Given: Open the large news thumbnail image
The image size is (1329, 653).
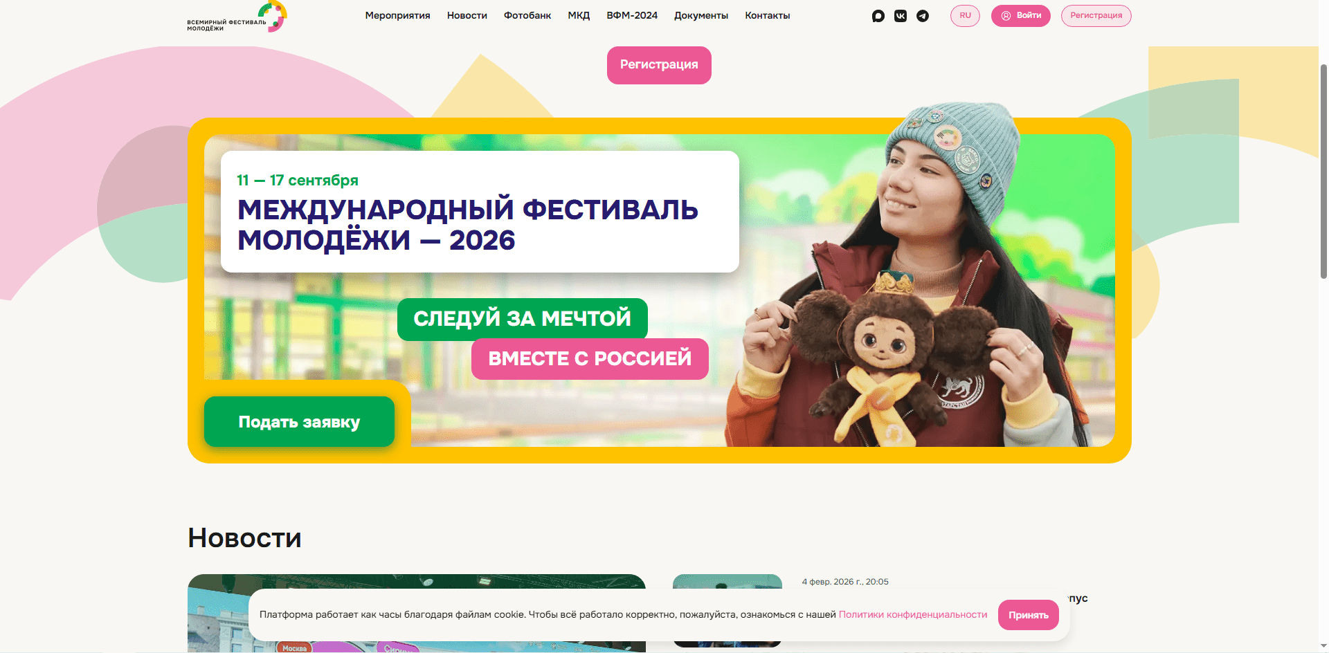Looking at the screenshot, I should [417, 613].
